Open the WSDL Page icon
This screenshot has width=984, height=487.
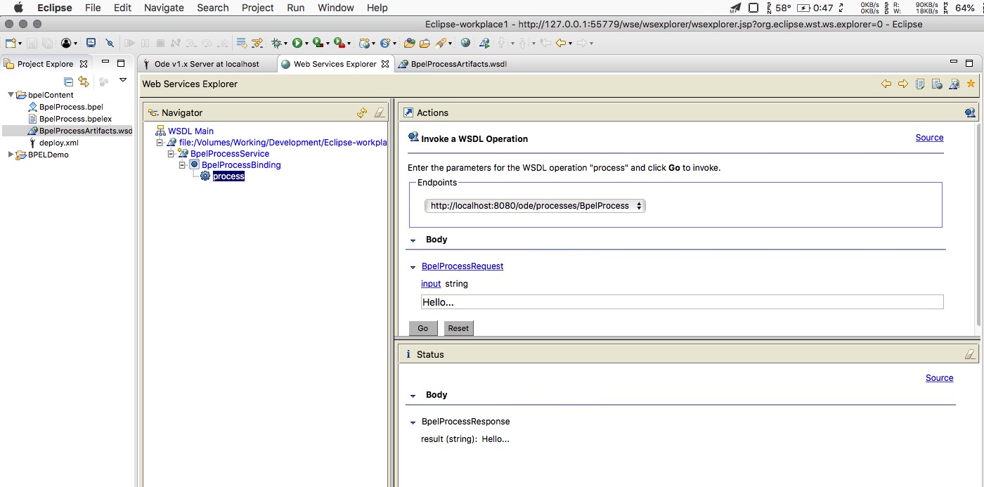[954, 84]
